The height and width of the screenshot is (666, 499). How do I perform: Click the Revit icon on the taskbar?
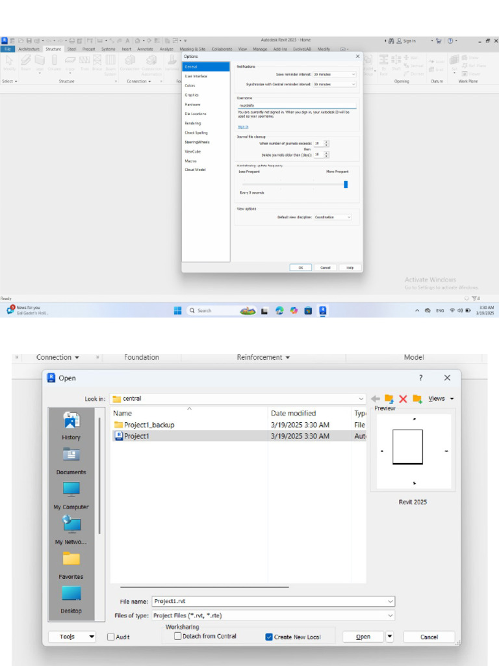tap(322, 310)
